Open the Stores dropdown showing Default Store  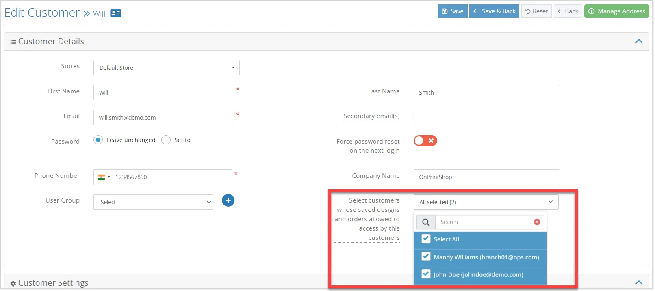tap(167, 68)
